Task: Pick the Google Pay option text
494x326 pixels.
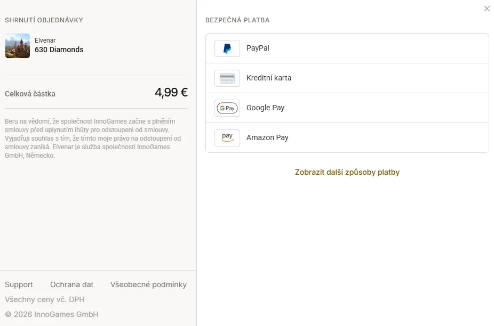Action: coord(265,108)
